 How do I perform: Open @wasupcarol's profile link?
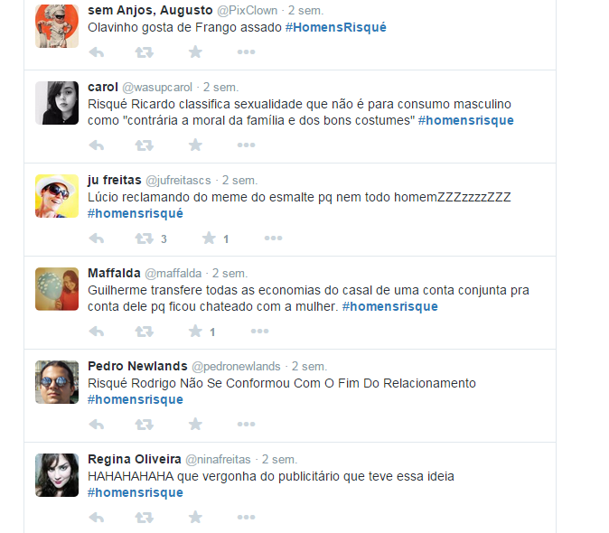tap(157, 88)
